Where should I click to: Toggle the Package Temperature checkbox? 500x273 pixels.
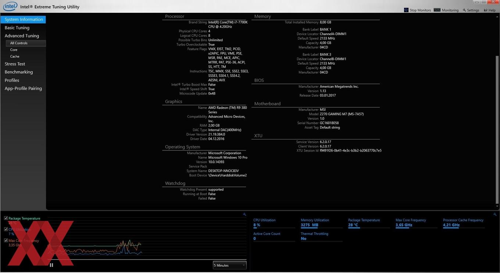(x=6, y=218)
